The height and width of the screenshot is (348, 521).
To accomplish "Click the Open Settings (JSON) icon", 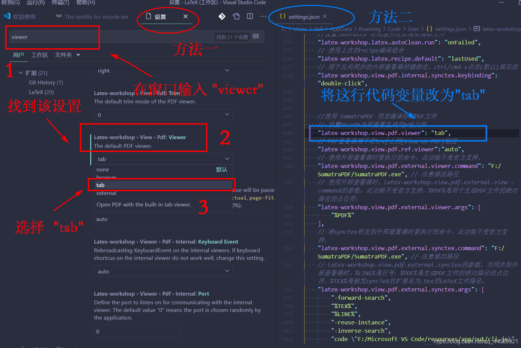I will pos(236,16).
